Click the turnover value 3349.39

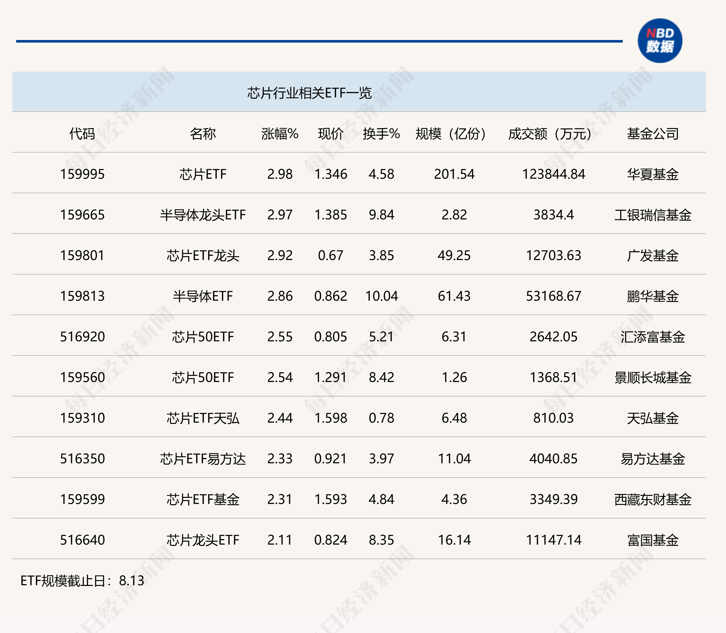tap(553, 499)
